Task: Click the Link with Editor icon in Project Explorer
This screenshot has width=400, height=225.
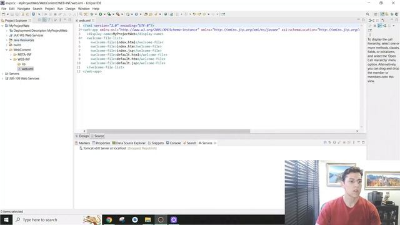Action: click(x=44, y=20)
